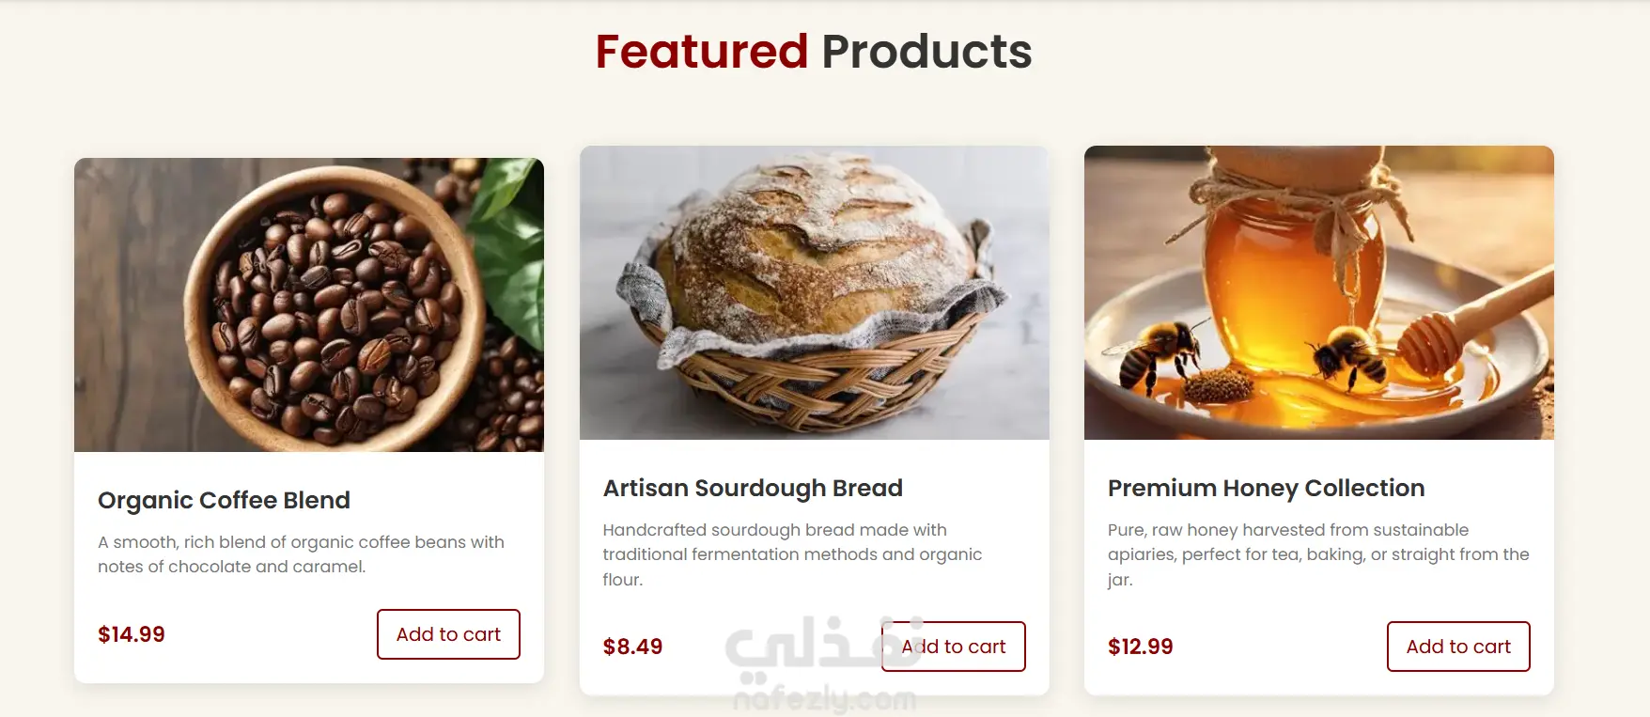Add Organic Coffee Blend to cart

(x=448, y=634)
